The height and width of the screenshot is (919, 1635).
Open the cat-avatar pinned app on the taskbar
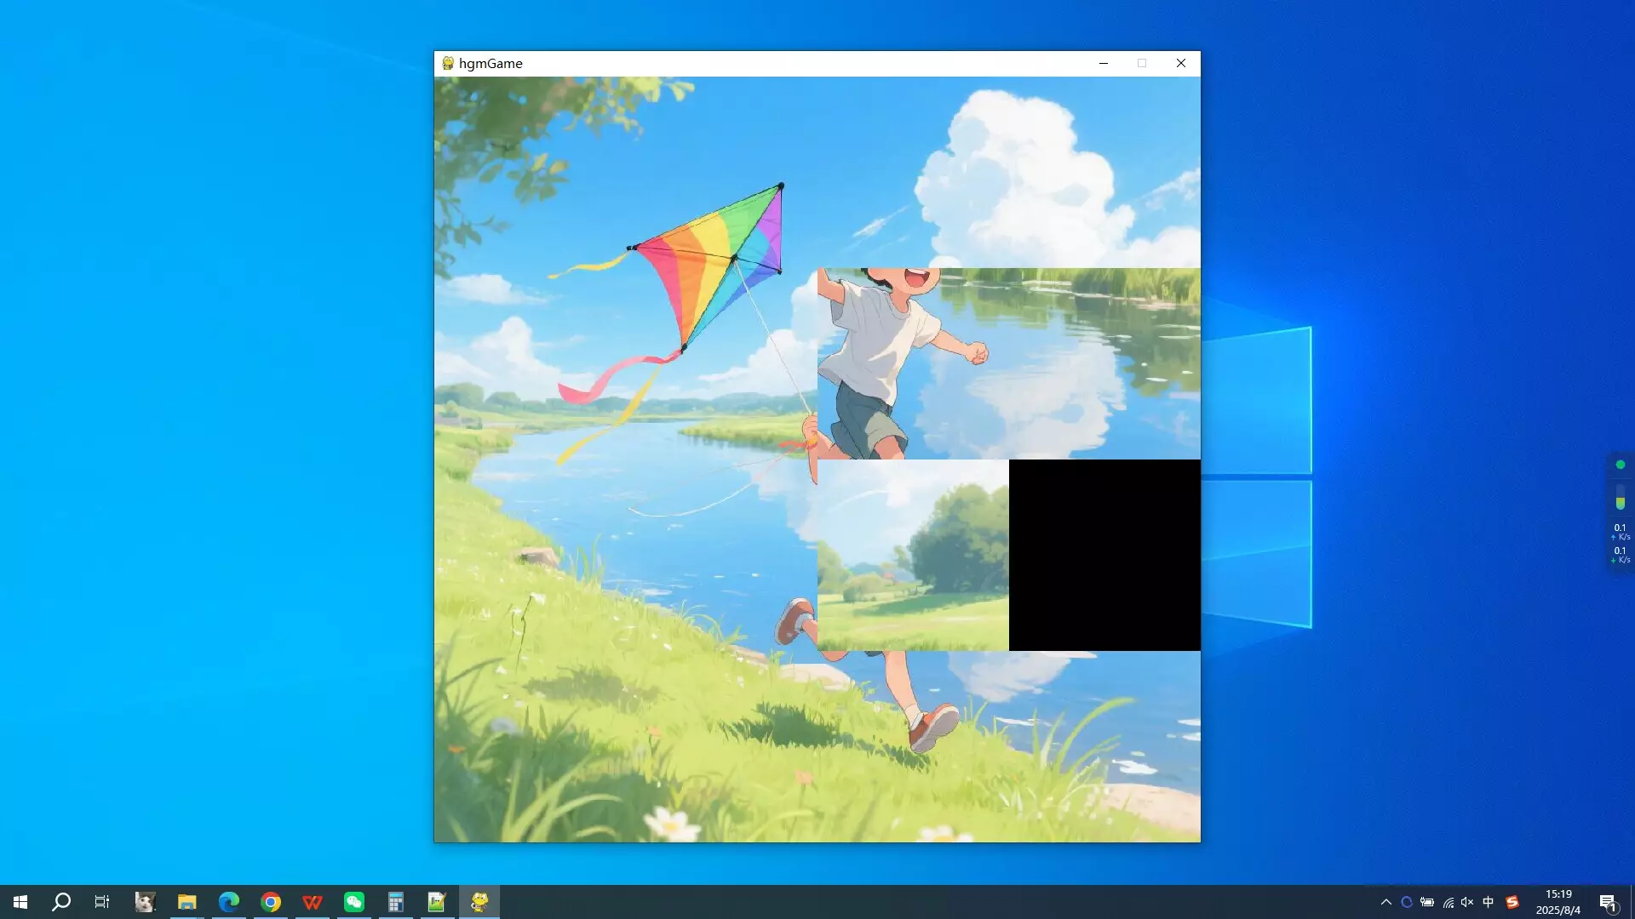(145, 901)
